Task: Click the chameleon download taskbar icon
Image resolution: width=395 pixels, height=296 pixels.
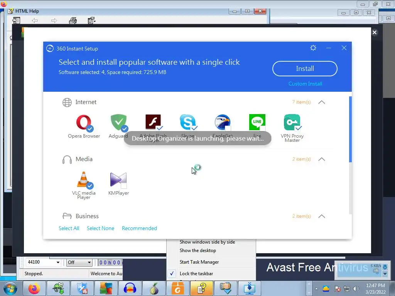Action: click(58, 288)
